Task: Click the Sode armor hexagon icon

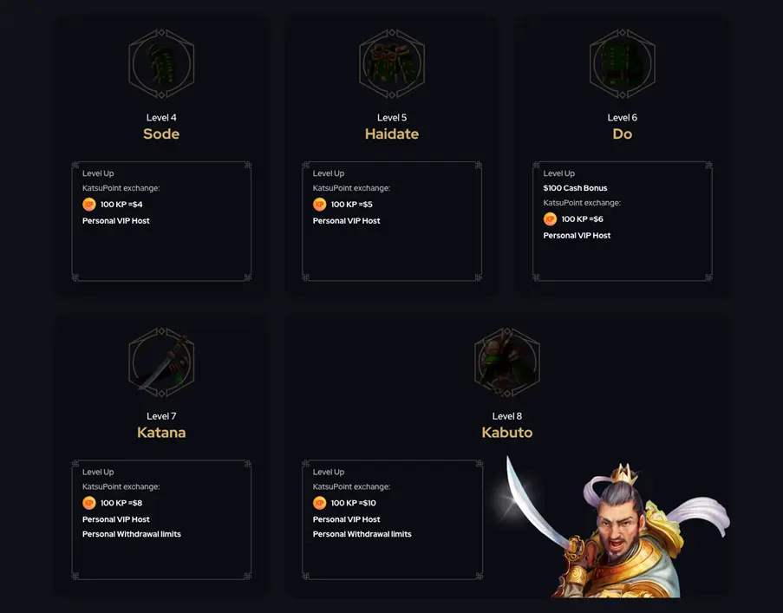Action: tap(161, 63)
